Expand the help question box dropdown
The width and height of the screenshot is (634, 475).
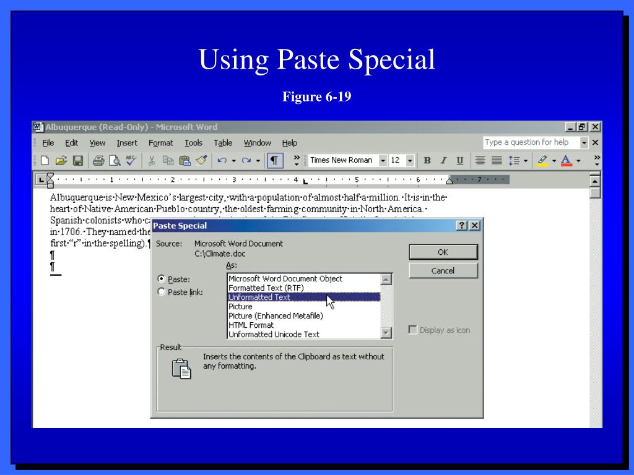584,143
